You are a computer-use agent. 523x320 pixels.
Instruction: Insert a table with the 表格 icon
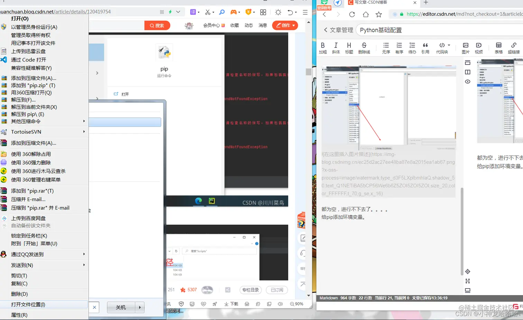tap(498, 47)
